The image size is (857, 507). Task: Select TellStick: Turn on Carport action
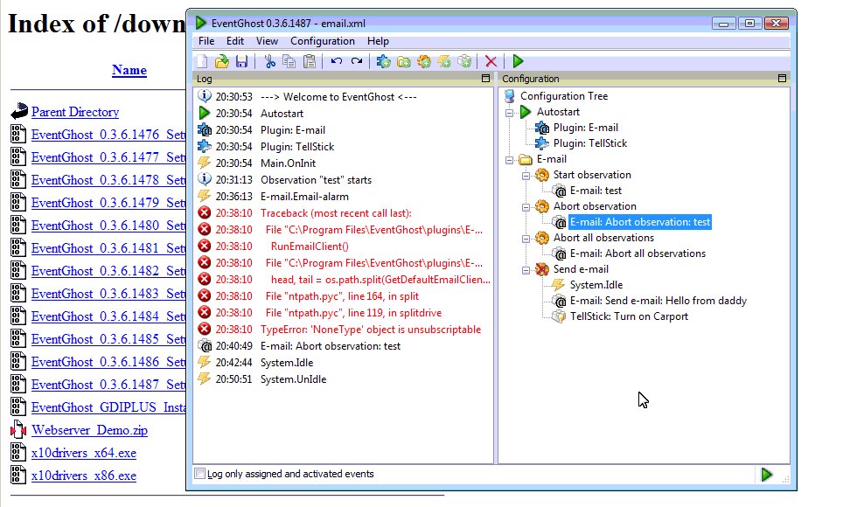(629, 316)
